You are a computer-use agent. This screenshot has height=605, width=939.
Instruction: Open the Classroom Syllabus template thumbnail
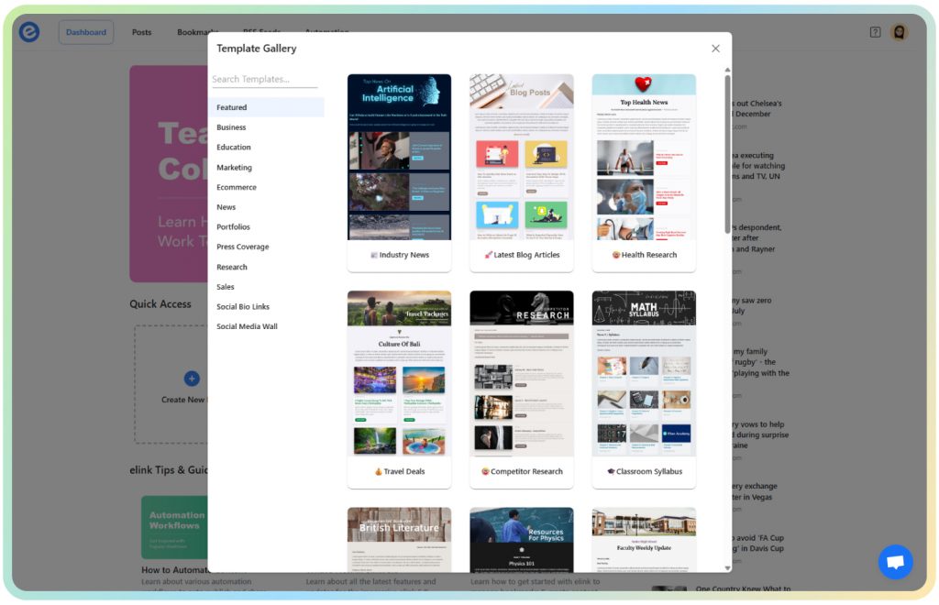tap(644, 373)
